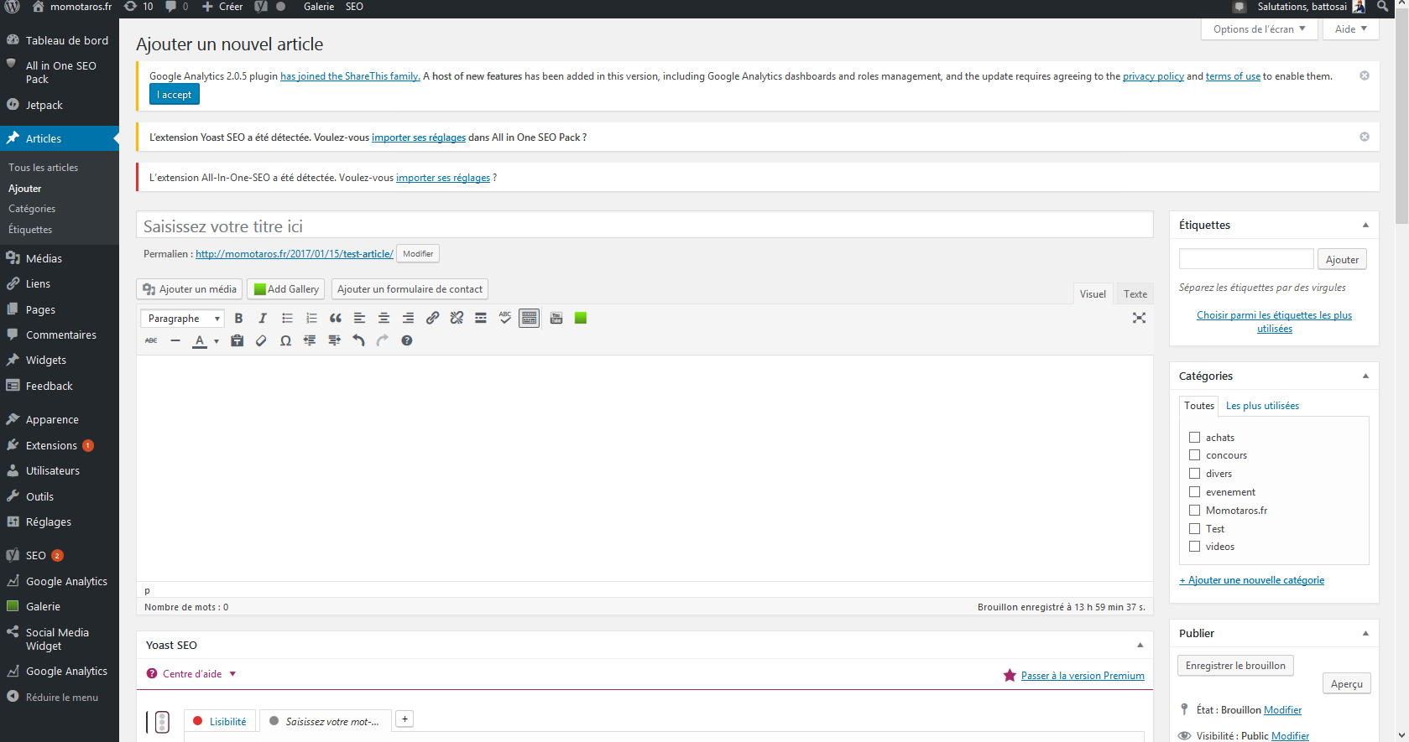The image size is (1409, 742).
Task: Click the Aperçu button
Action: (1347, 684)
